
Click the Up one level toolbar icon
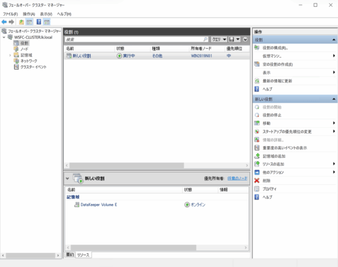pyautogui.click(x=21, y=22)
